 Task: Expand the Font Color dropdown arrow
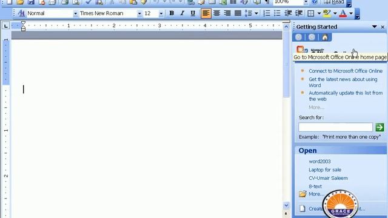click(x=351, y=13)
